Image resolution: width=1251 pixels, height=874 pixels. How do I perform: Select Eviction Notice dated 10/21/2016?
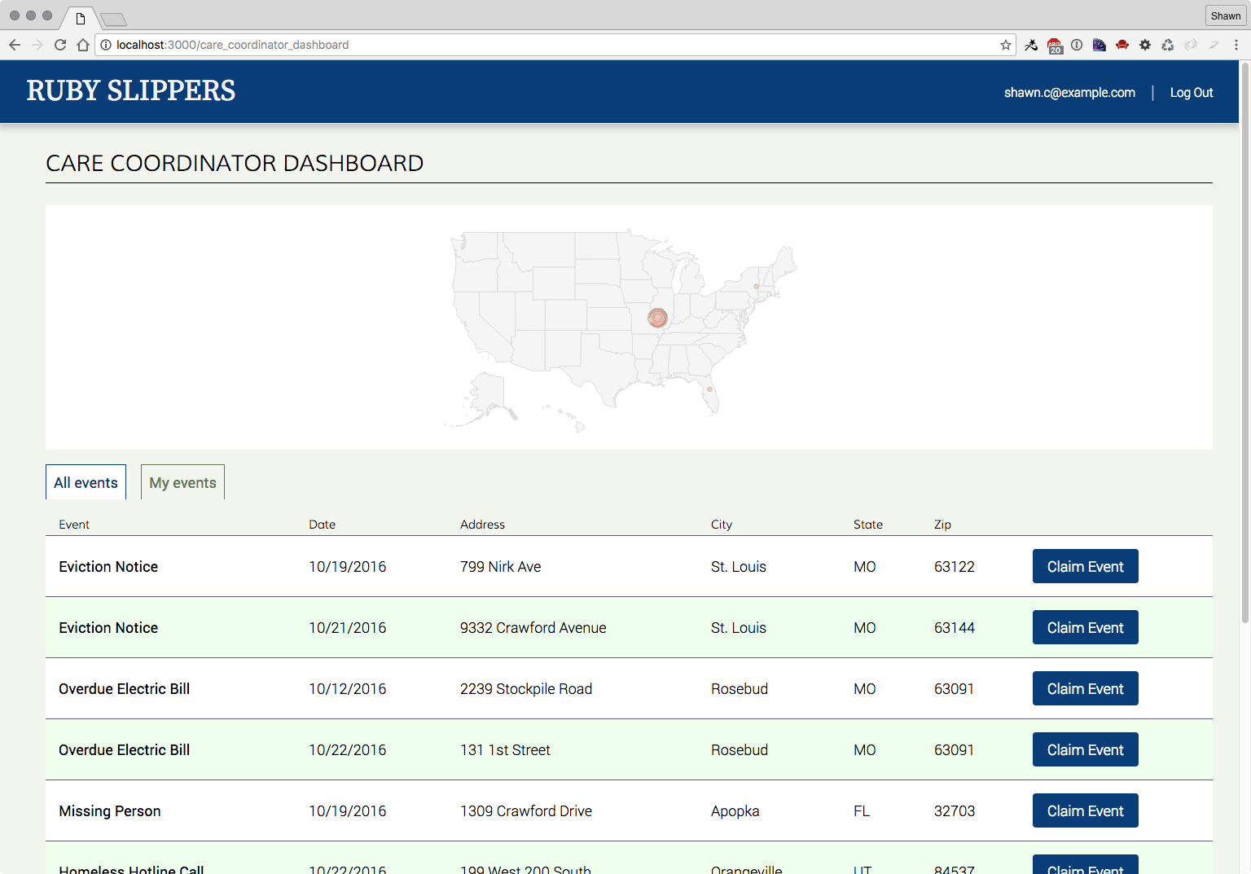point(108,627)
